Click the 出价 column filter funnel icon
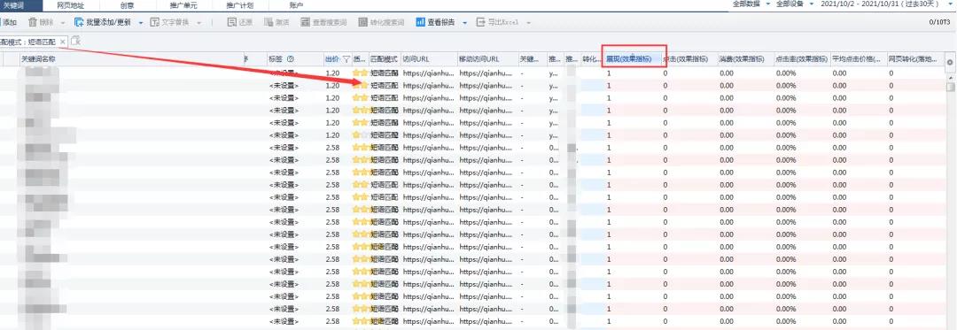957x330 pixels. pyautogui.click(x=346, y=59)
